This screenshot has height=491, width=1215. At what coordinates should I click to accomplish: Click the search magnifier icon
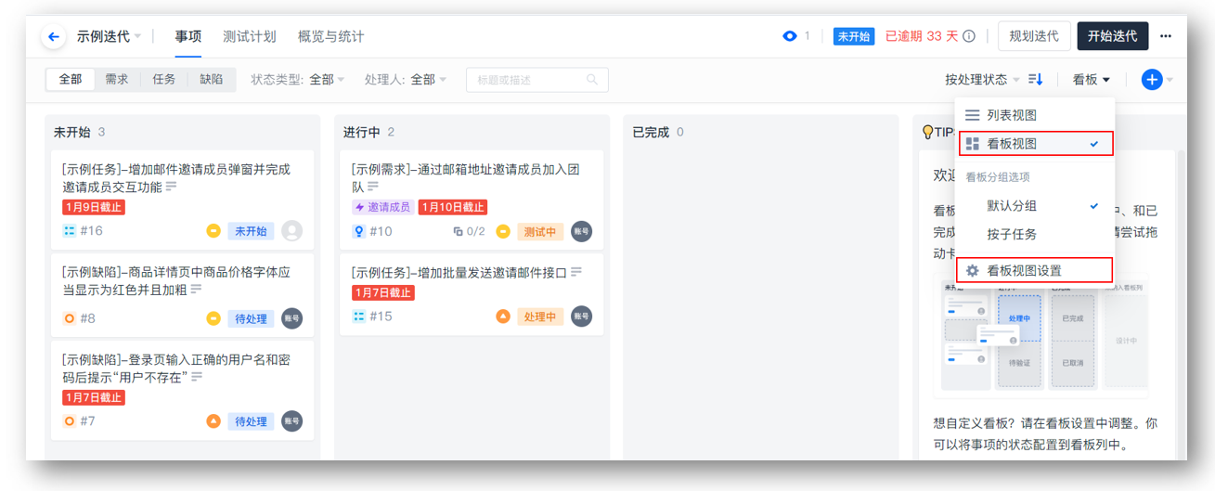[592, 80]
